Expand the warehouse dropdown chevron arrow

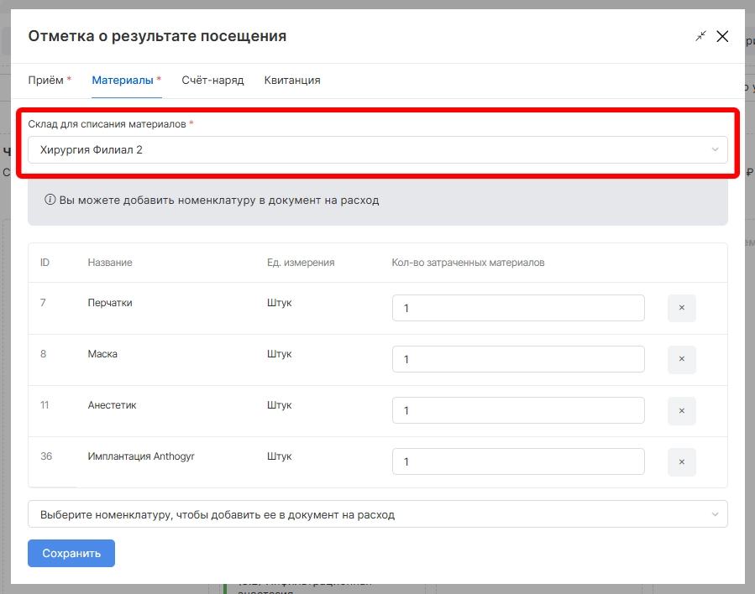click(x=715, y=150)
